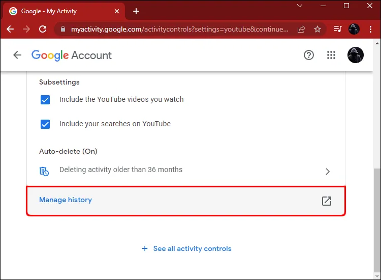Select the Google - My Activity tab
The width and height of the screenshot is (381, 280).
tap(63, 11)
